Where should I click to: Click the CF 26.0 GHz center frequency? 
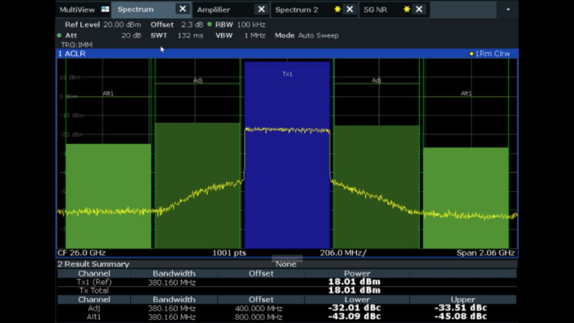[81, 253]
